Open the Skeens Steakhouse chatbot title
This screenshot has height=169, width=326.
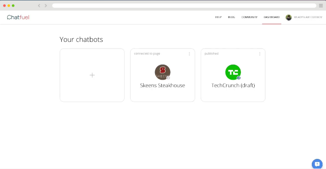pos(163,85)
